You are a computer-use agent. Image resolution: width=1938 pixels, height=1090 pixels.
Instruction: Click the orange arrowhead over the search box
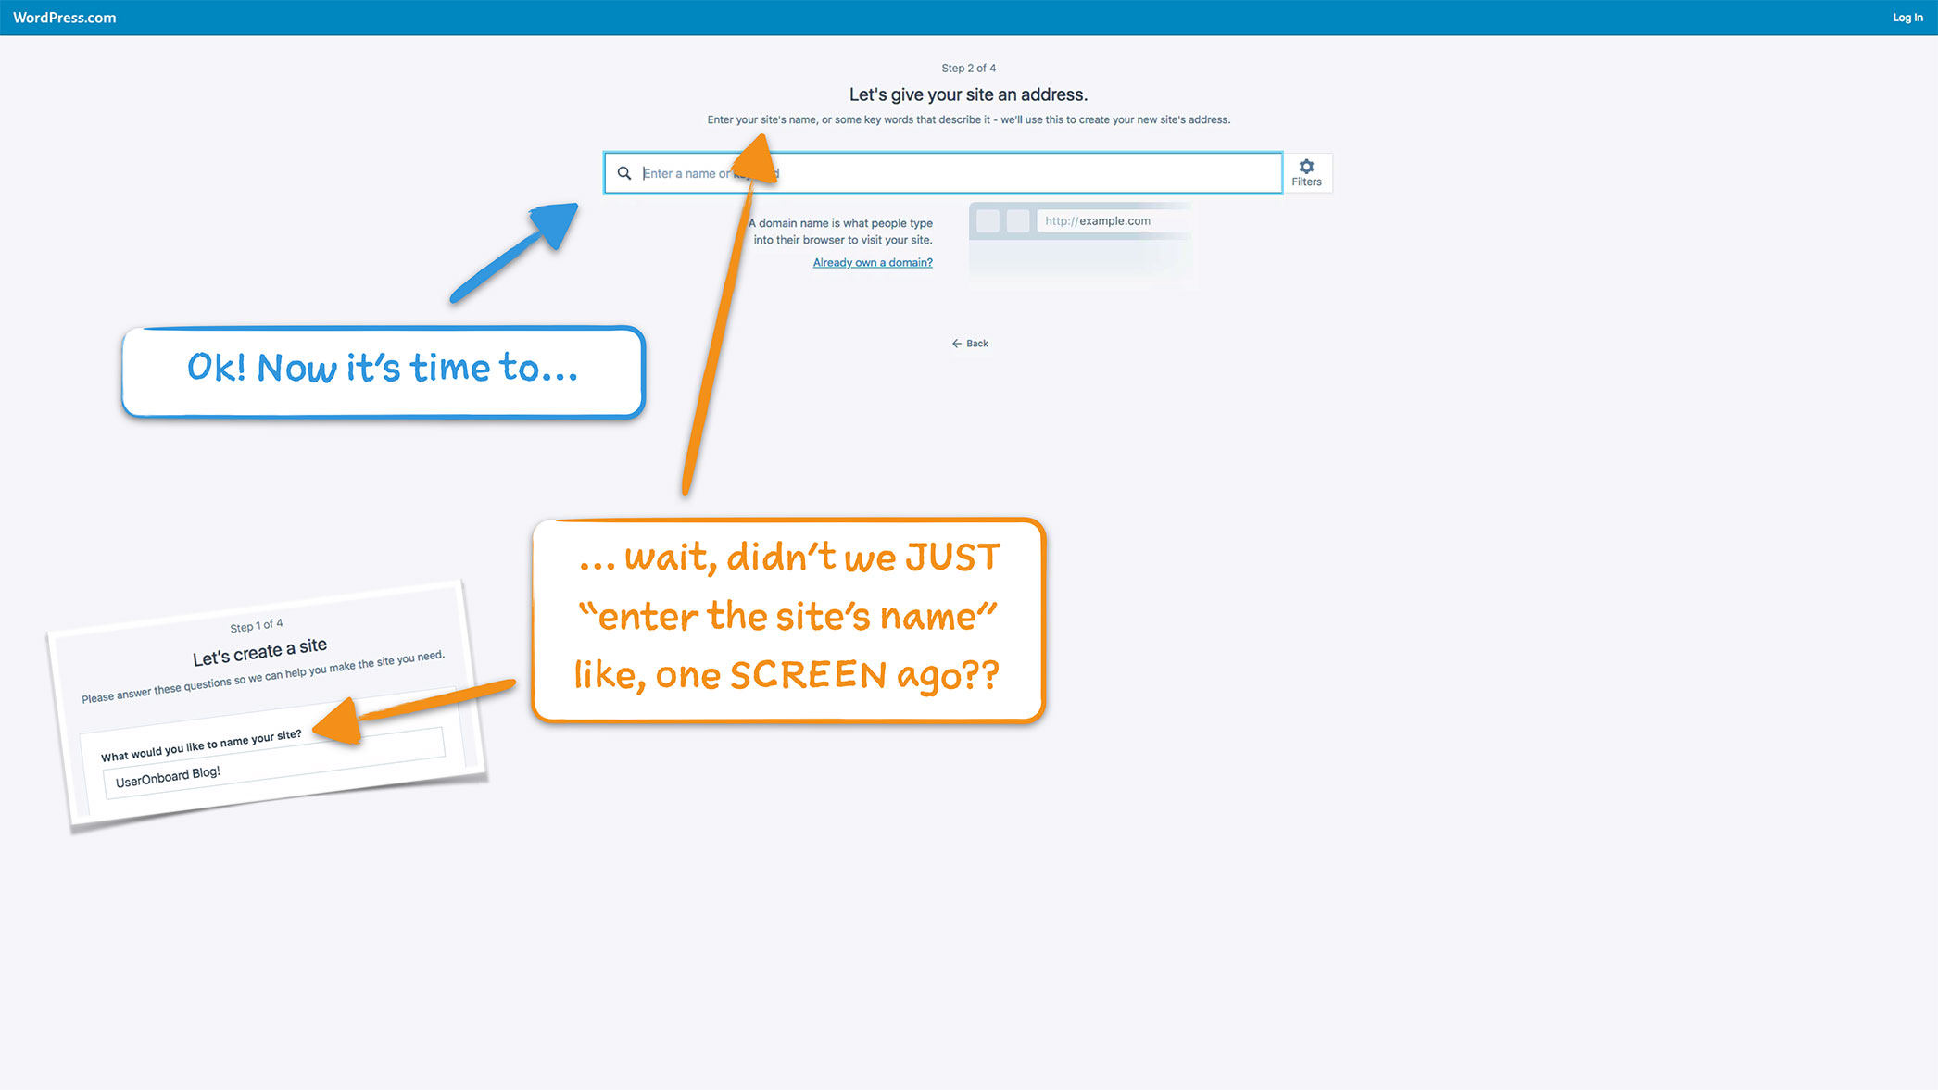(x=758, y=159)
